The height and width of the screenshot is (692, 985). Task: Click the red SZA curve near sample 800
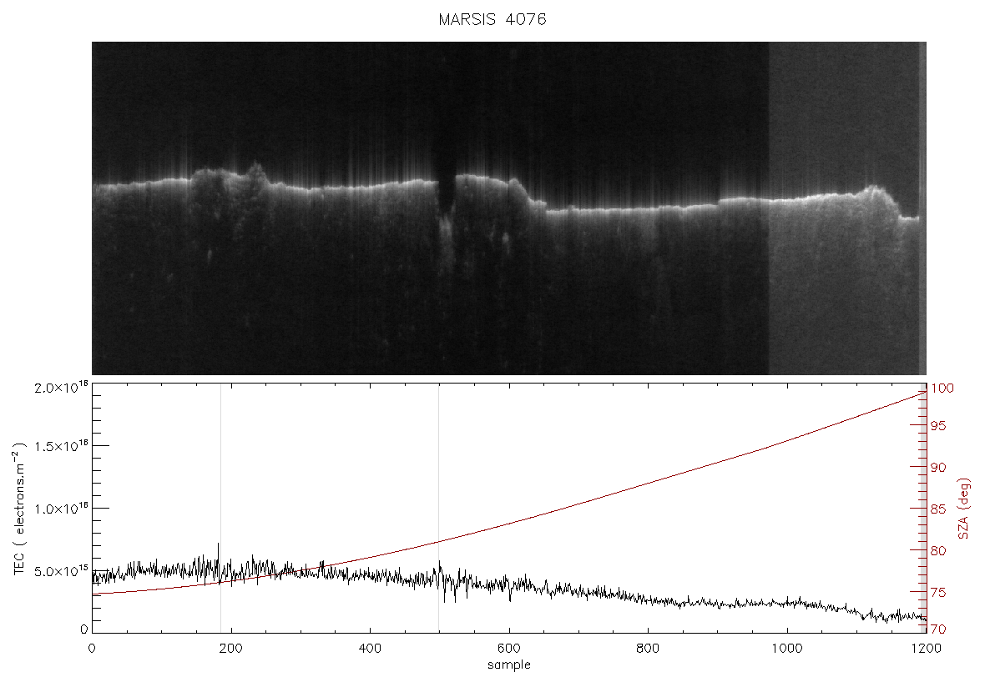click(x=648, y=482)
